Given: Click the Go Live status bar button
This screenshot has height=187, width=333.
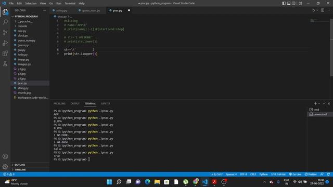Looking at the screenshot, I should 295,175.
